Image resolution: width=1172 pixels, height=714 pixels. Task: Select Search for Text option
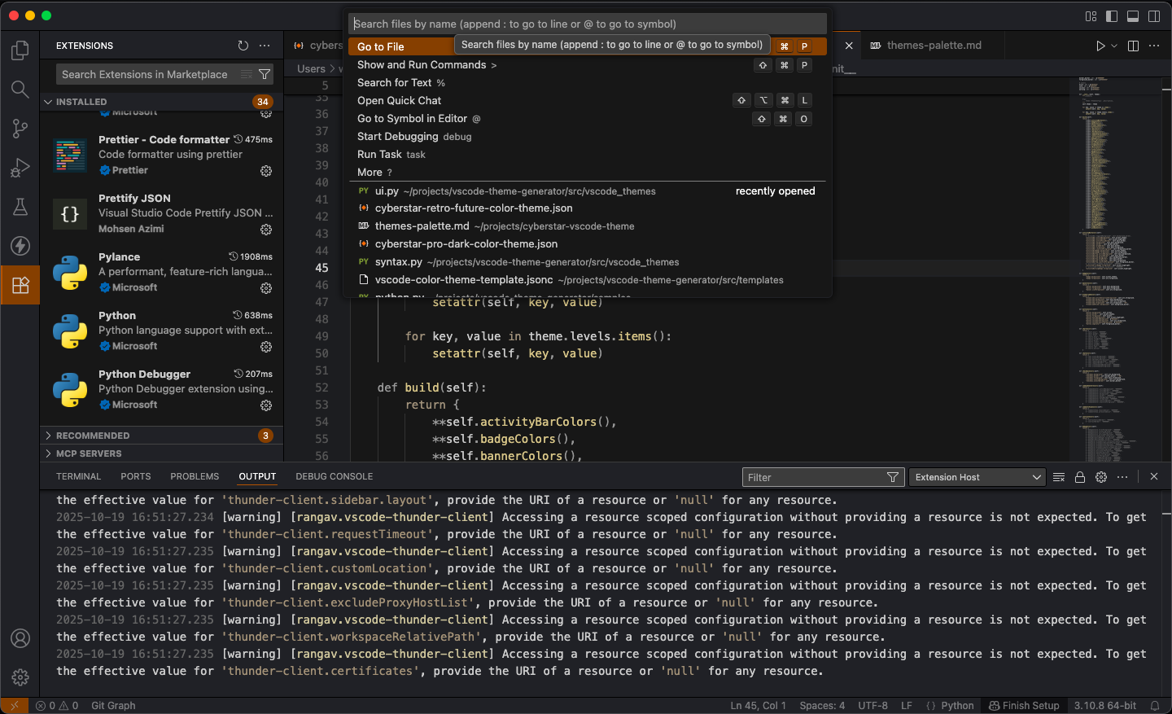pos(587,83)
